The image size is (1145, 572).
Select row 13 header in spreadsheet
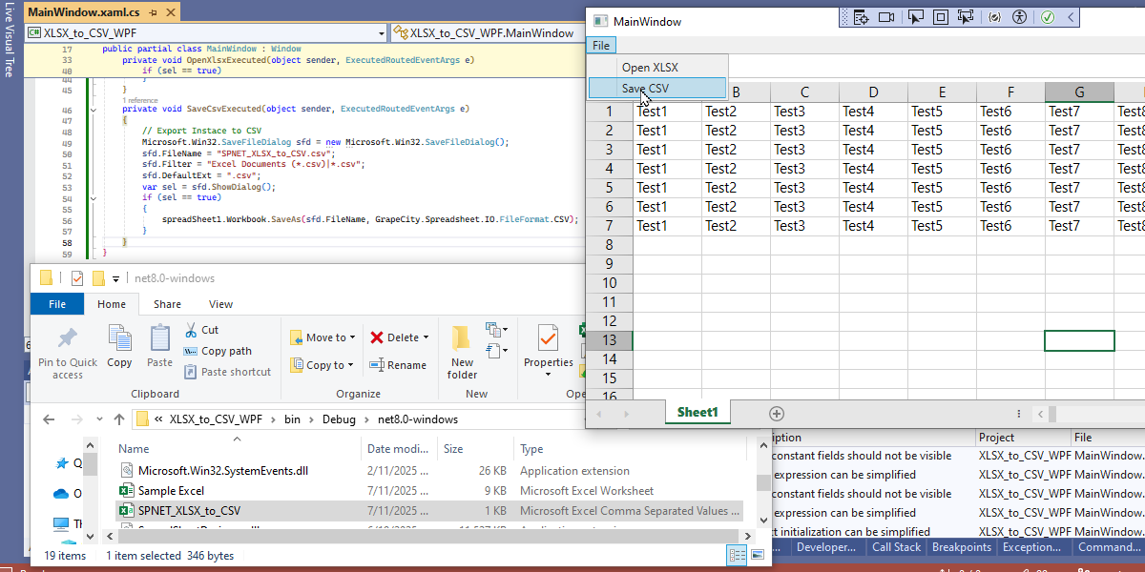point(610,340)
